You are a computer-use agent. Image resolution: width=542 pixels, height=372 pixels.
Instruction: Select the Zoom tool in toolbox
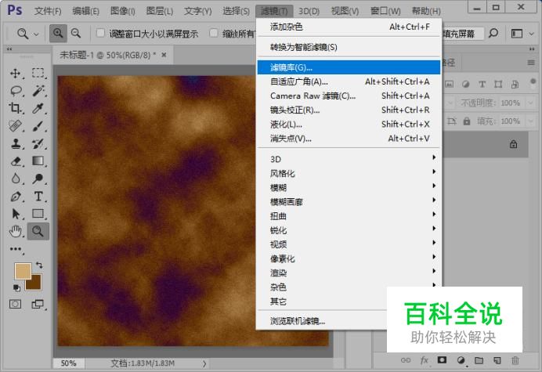[38, 231]
